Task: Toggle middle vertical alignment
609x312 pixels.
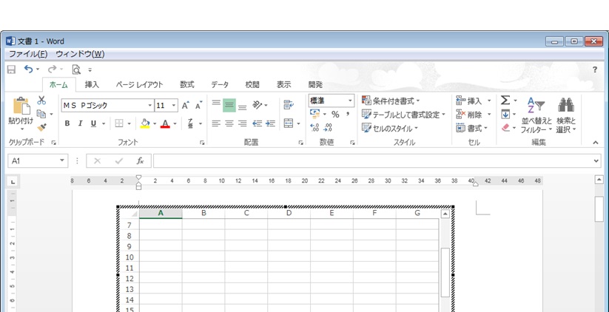Action: (229, 105)
